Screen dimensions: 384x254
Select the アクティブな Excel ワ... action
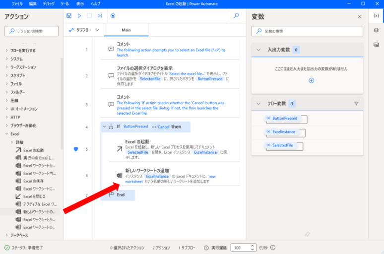[x=36, y=204]
